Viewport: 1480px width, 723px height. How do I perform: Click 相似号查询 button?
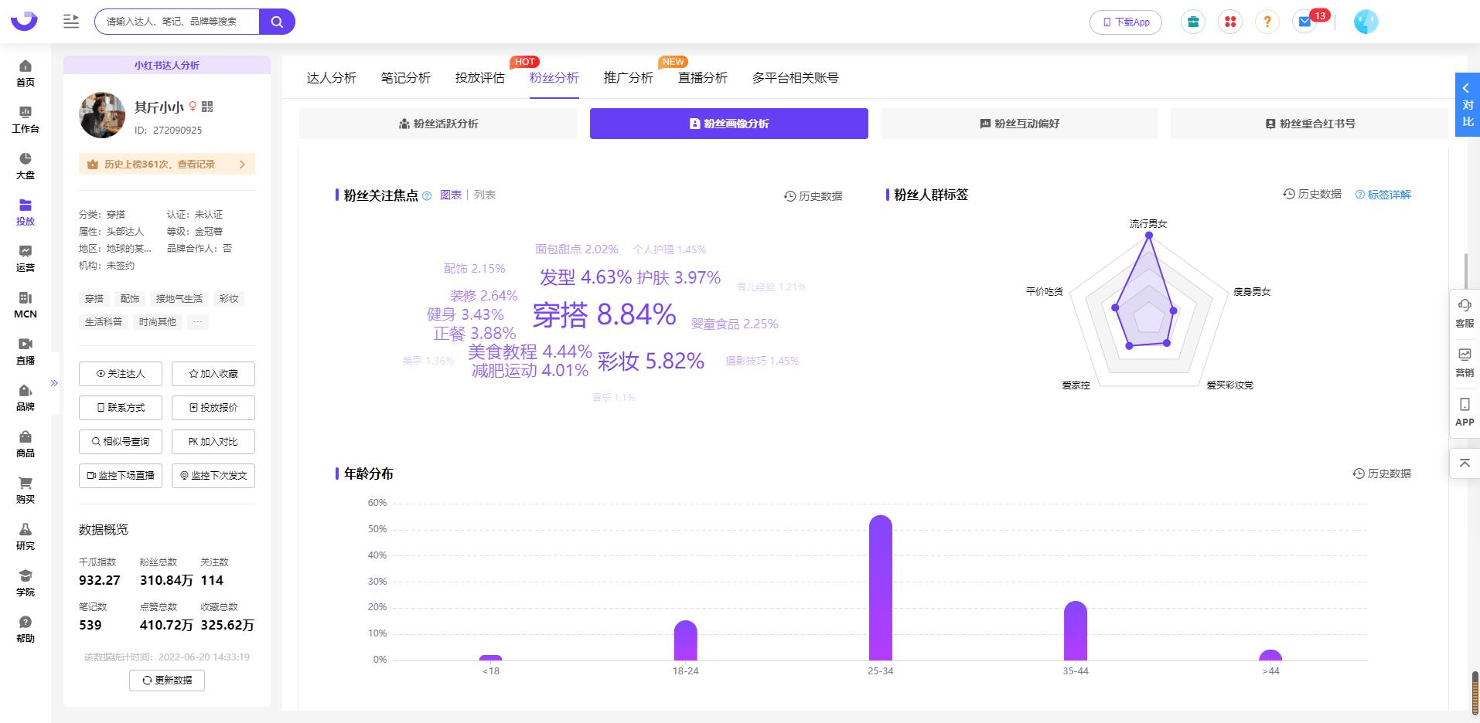(121, 442)
